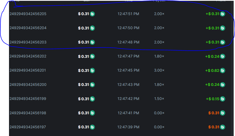Click the bet coin icon in the 12:47:39 PM row
235x136 pixels.
pos(92,127)
